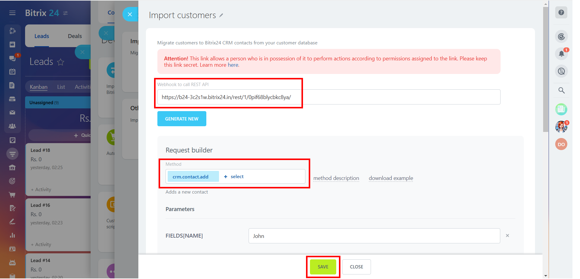Screen dimensions: 580x279
Task: Switch to the Leads tab
Action: [x=42, y=36]
